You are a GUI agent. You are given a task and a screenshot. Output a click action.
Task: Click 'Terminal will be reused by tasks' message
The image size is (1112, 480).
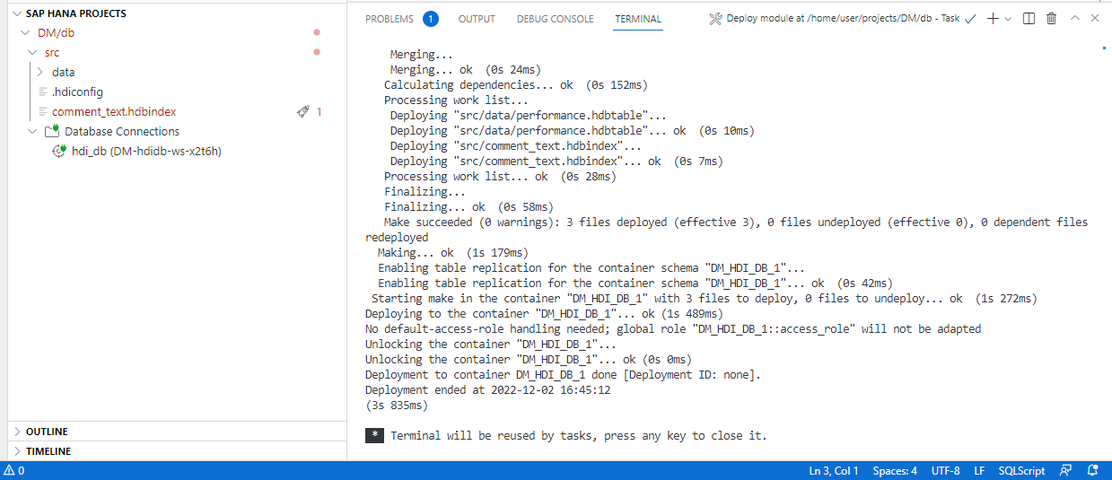point(579,436)
